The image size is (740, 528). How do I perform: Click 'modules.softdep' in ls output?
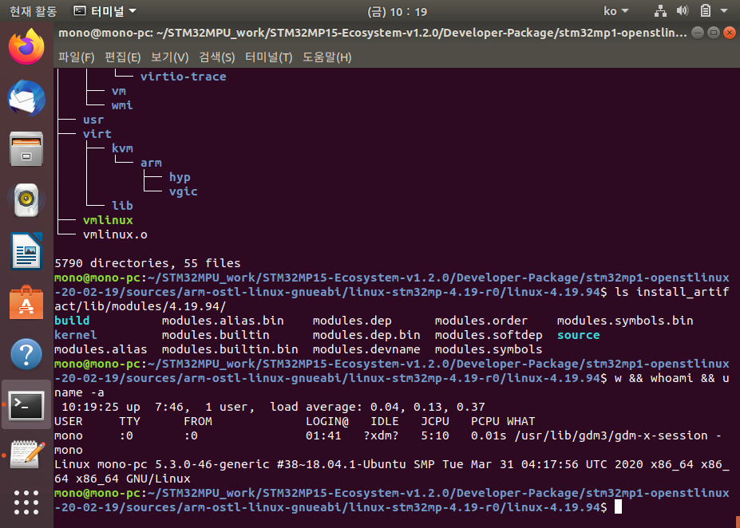tap(489, 335)
